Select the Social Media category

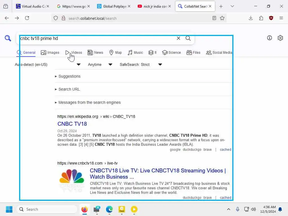(219, 53)
